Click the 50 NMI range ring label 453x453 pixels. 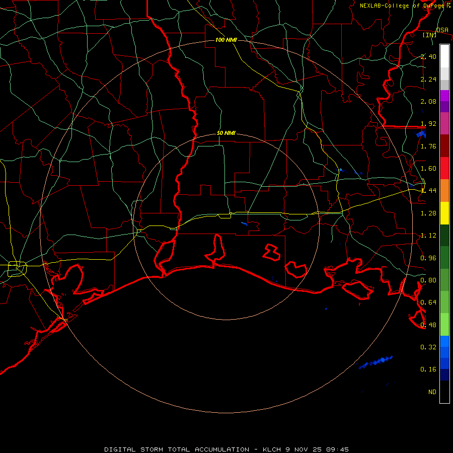tap(226, 133)
